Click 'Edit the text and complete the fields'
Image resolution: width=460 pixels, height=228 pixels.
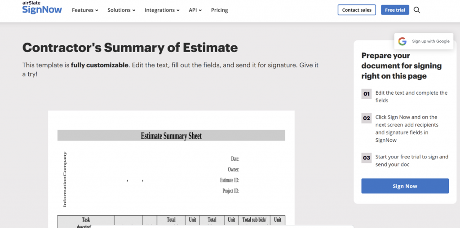click(x=411, y=96)
